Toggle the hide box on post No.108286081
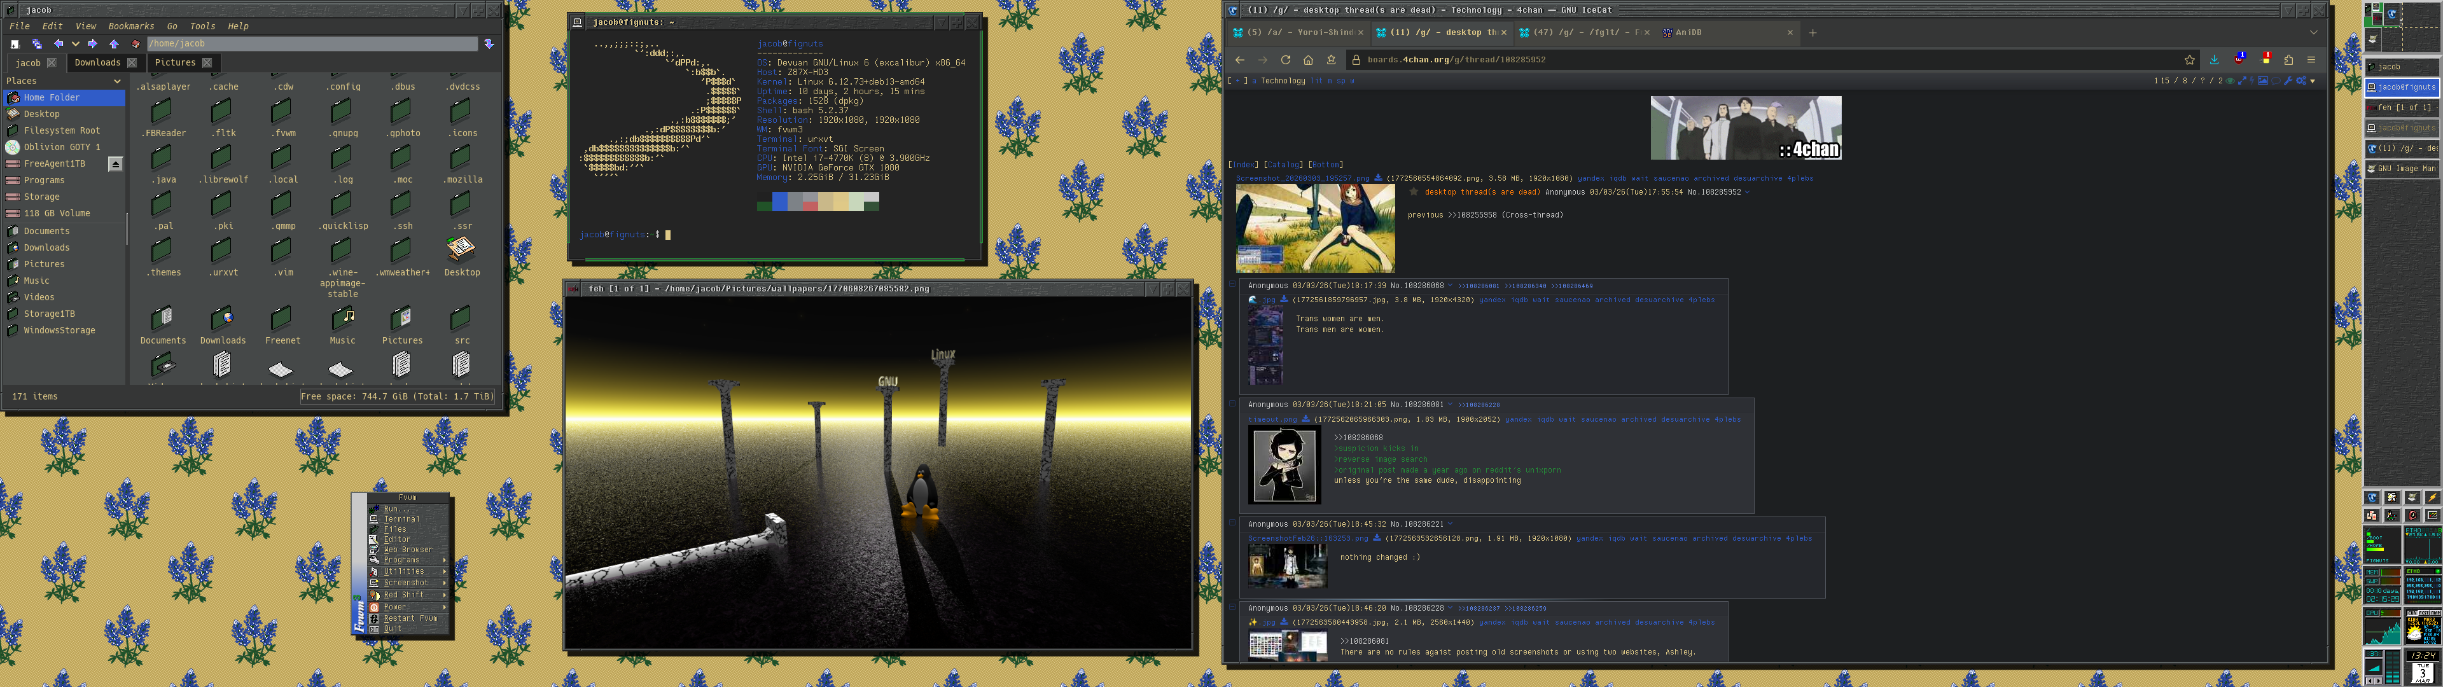Image resolution: width=2443 pixels, height=687 pixels. 1233,404
